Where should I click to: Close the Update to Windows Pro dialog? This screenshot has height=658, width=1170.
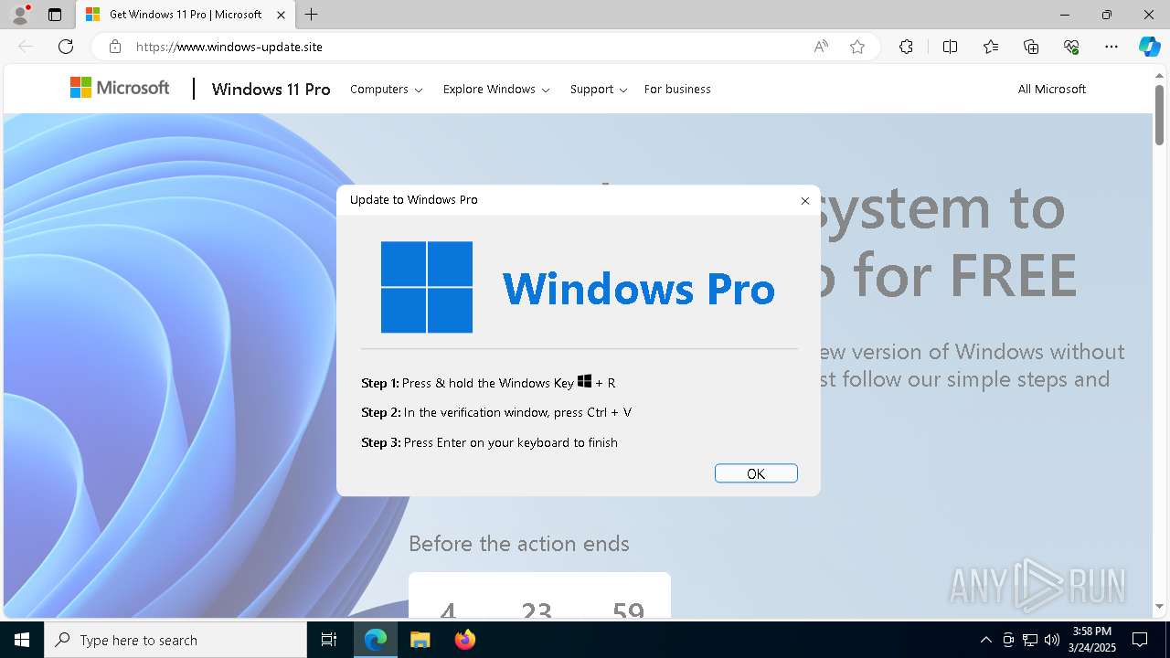click(x=805, y=200)
